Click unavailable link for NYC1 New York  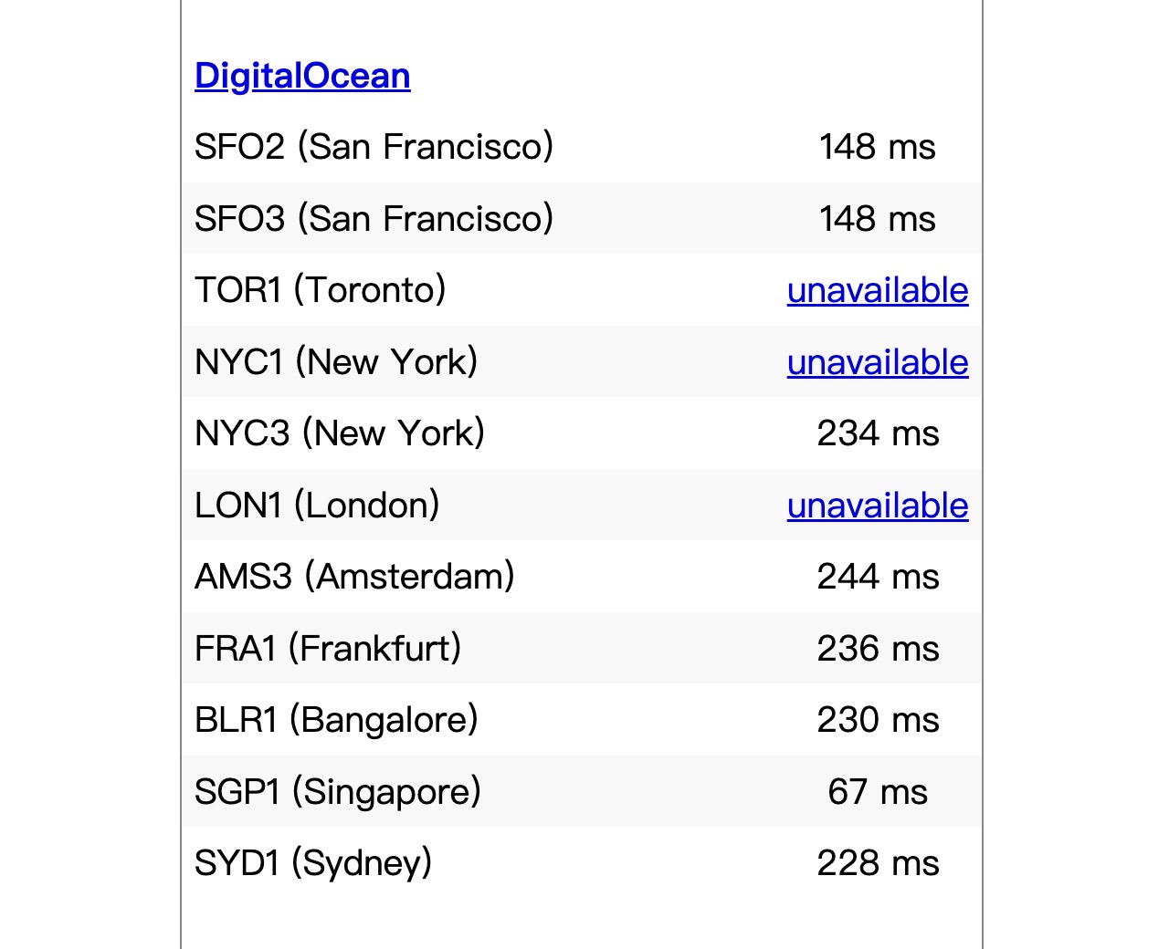tap(878, 362)
